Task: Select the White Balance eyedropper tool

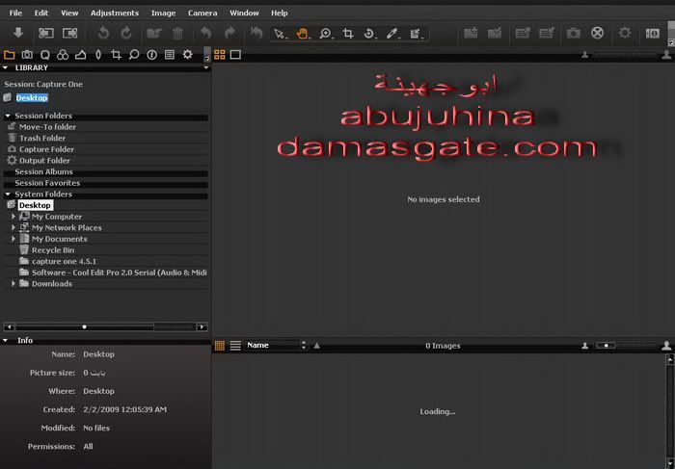Action: [x=391, y=34]
